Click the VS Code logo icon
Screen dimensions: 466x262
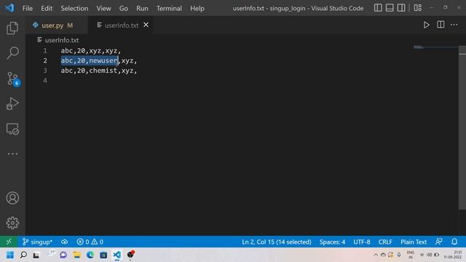click(9, 8)
